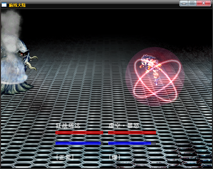This screenshot has width=213, height=169.
Task: Close the 脑残大陆 game window
Action: pos(203,3)
